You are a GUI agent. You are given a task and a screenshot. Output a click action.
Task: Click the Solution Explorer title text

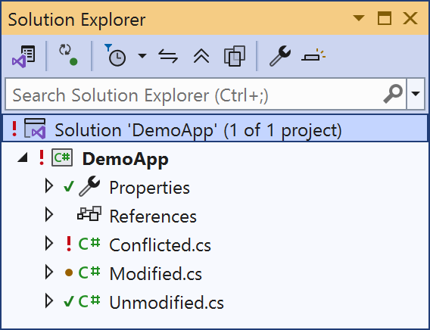(76, 20)
